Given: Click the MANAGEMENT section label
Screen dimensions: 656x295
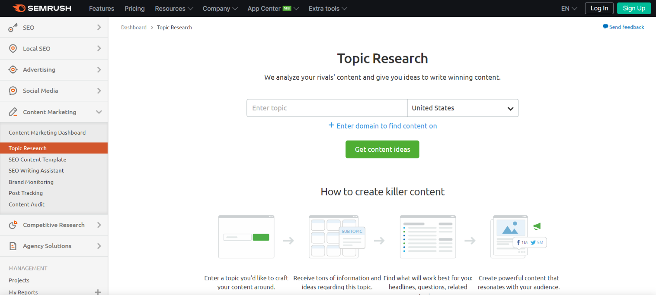Looking at the screenshot, I should [x=28, y=268].
